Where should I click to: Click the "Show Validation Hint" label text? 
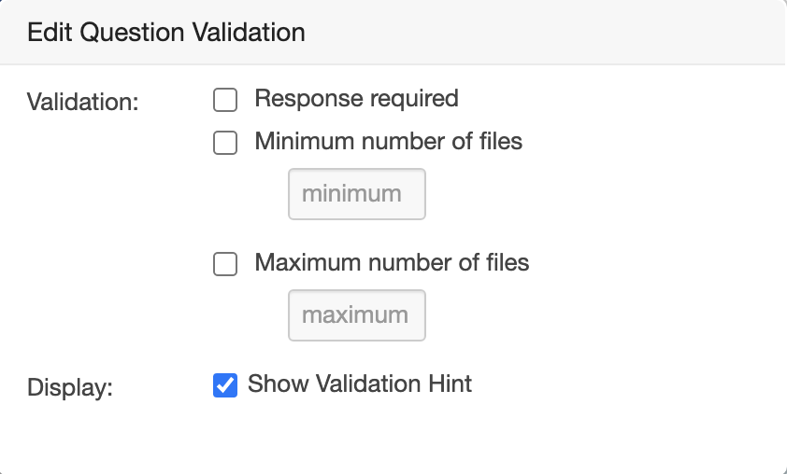coord(360,383)
